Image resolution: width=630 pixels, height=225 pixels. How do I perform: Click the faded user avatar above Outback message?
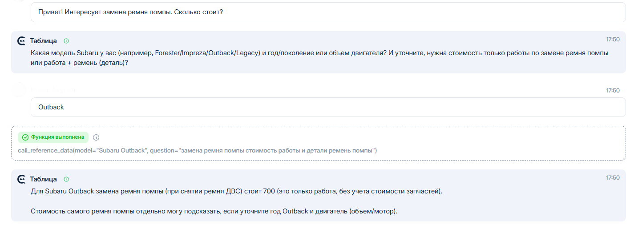click(x=19, y=90)
